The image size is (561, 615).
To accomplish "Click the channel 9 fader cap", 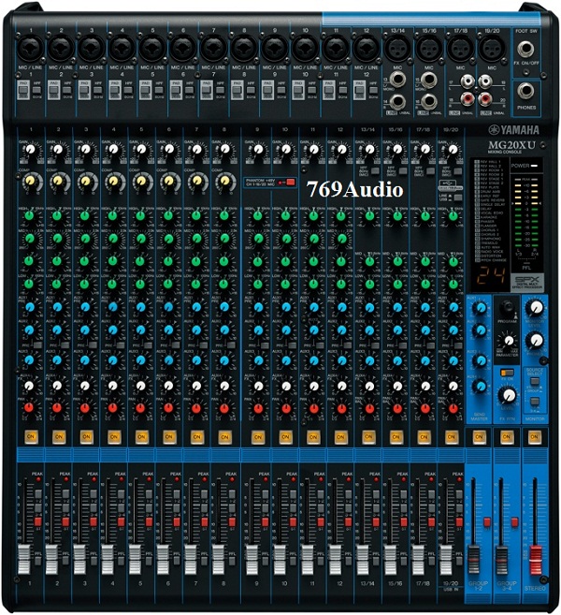I will 252,560.
